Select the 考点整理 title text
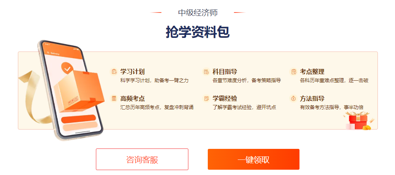 point(312,72)
